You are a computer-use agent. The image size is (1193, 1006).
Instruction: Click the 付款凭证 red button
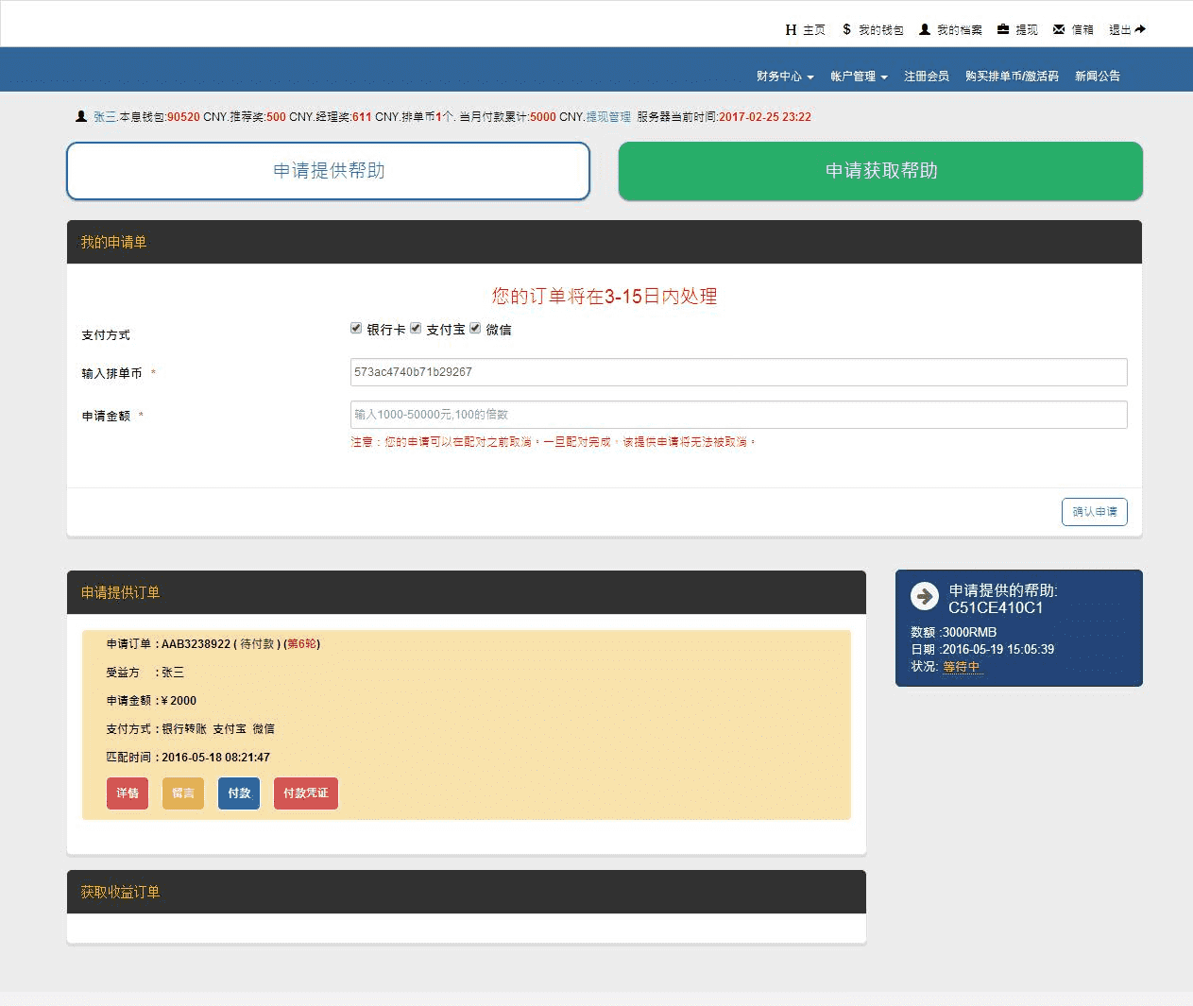(x=305, y=793)
